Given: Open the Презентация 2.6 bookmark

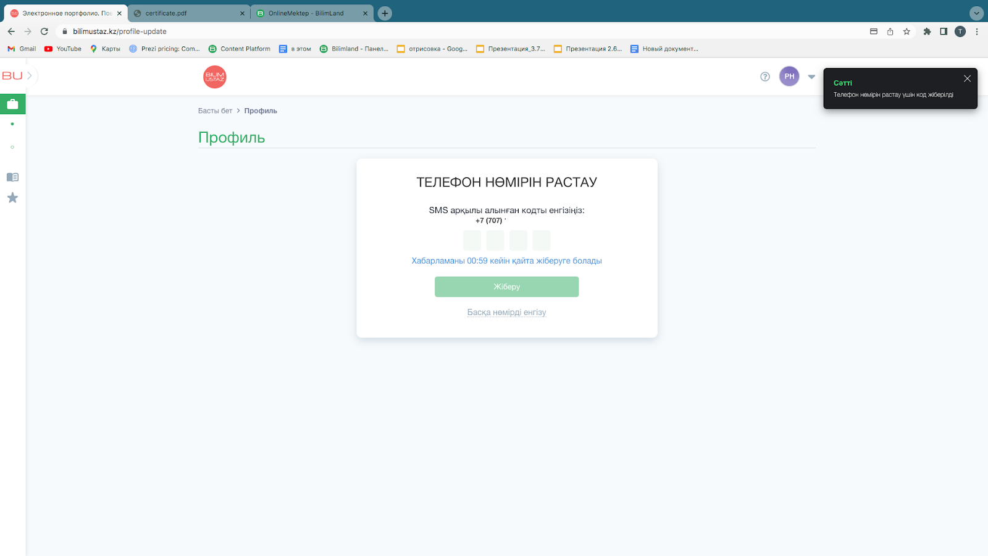Looking at the screenshot, I should [588, 49].
